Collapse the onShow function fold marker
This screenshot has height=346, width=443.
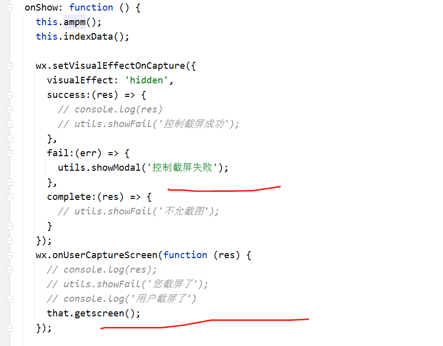[x=10, y=8]
